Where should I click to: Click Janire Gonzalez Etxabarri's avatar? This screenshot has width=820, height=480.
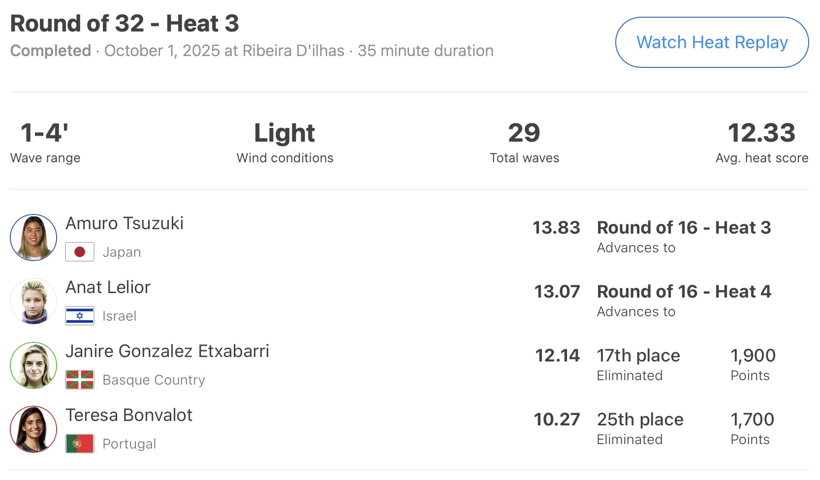coord(33,365)
